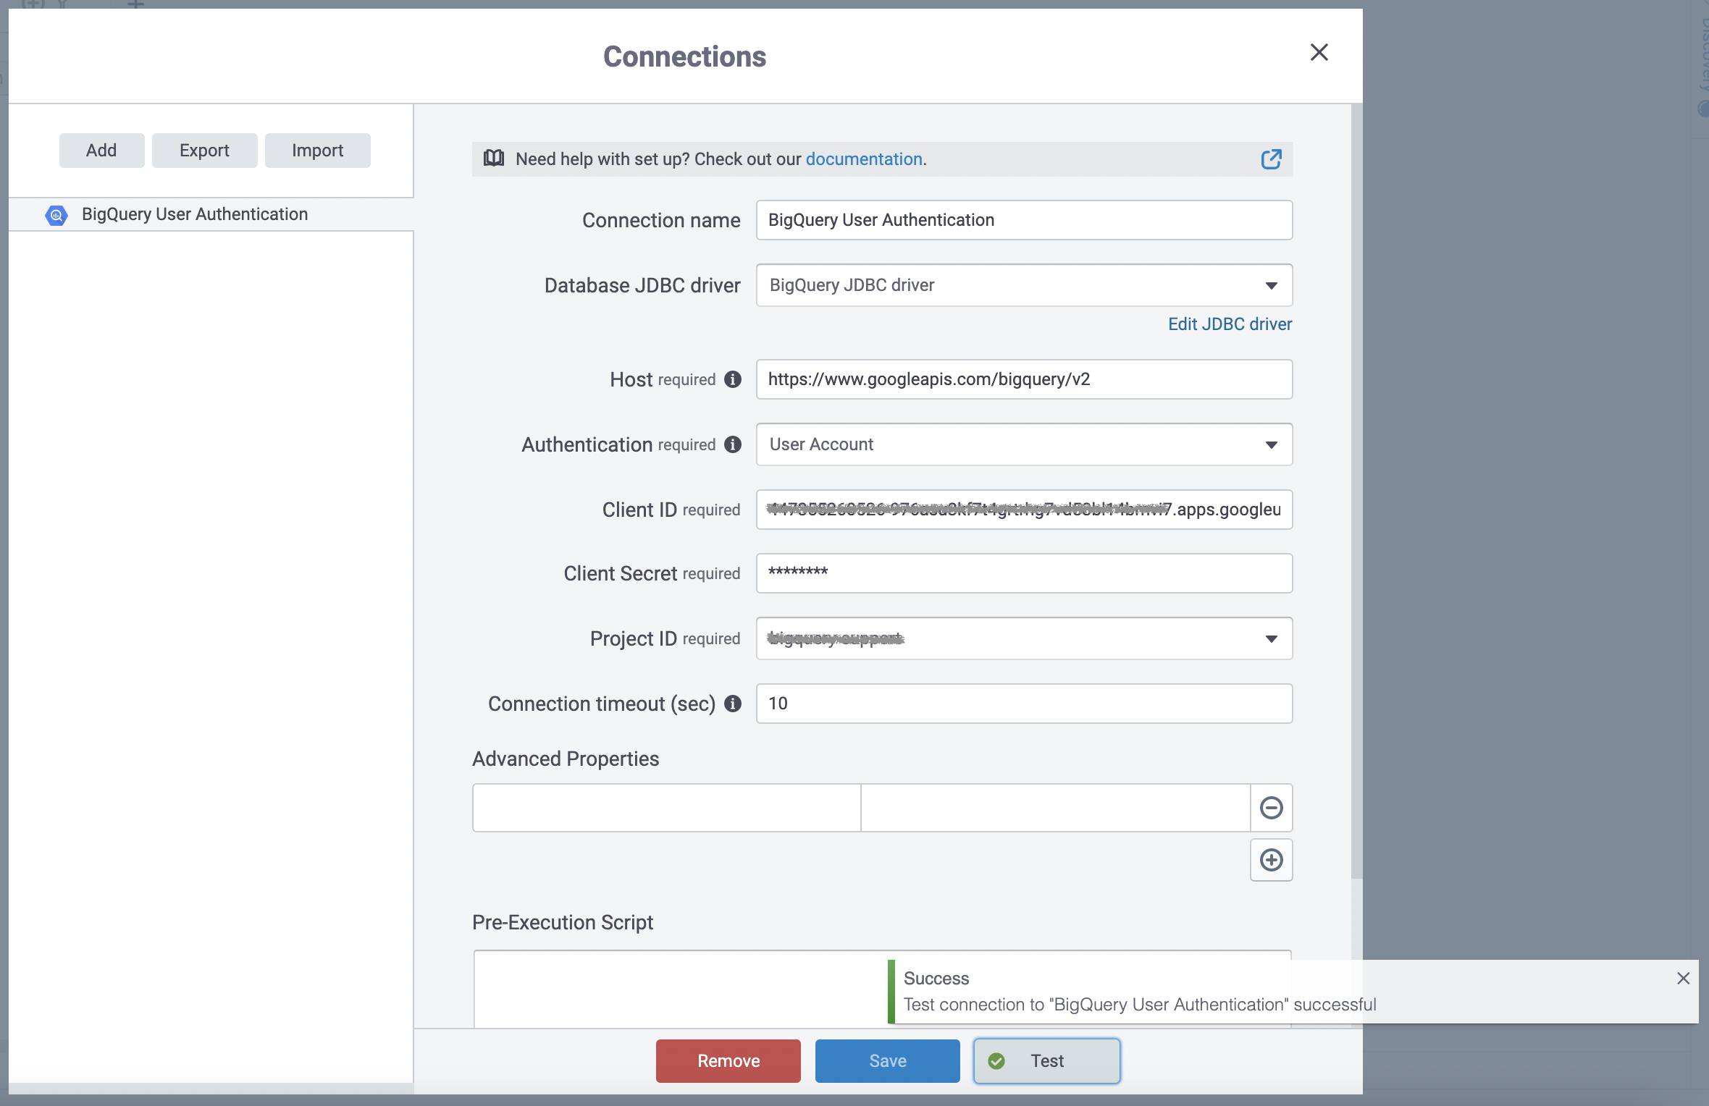
Task: Click the BigQuery logo icon in list
Action: coord(56,215)
